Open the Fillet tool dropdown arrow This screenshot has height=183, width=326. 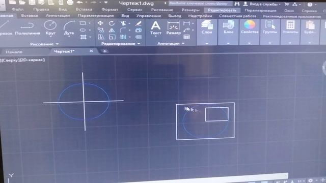(129, 30)
